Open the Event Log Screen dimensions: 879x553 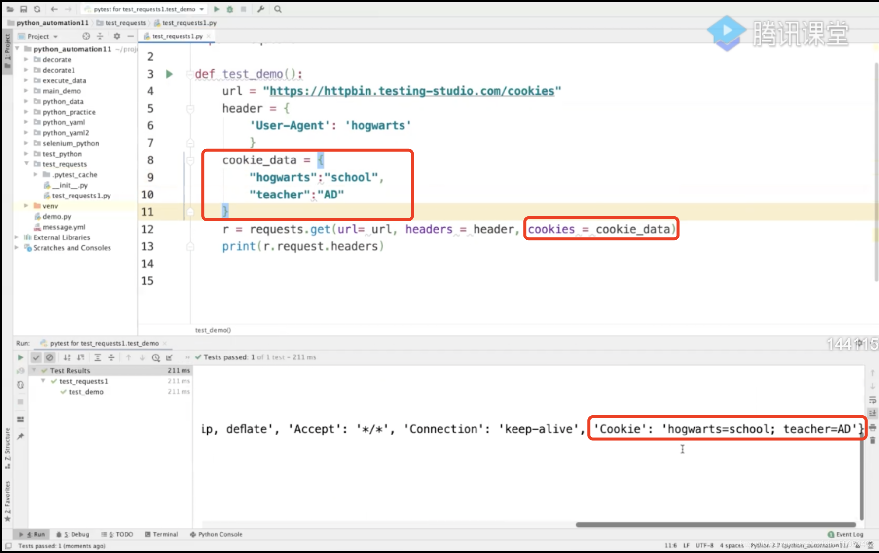(845, 534)
